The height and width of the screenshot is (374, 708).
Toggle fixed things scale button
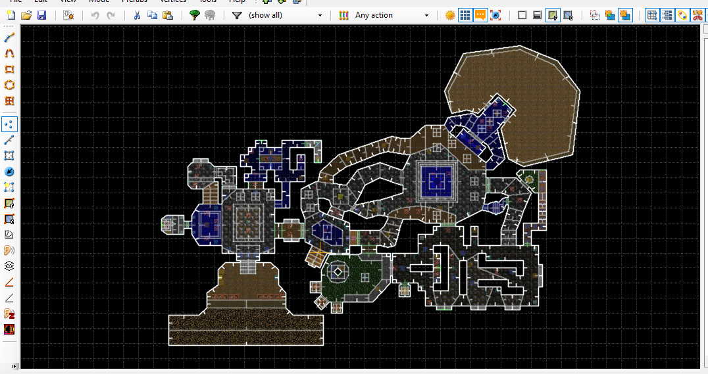click(495, 15)
